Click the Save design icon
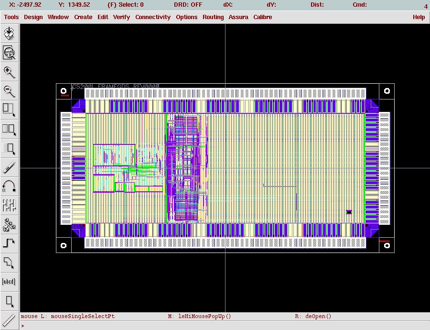This screenshot has height=330, width=430. click(9, 34)
